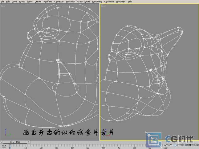The width and height of the screenshot is (199, 149).
Task: Open the Animation menu
Action: pyautogui.click(x=71, y=2)
